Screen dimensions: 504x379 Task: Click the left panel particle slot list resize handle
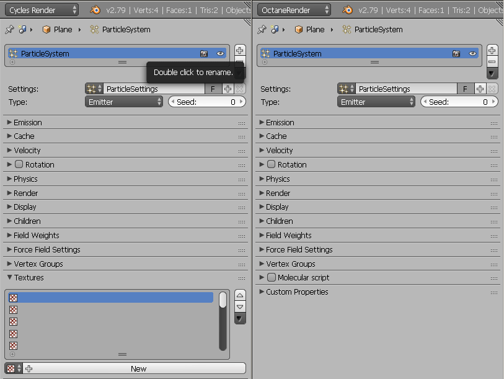[123, 62]
